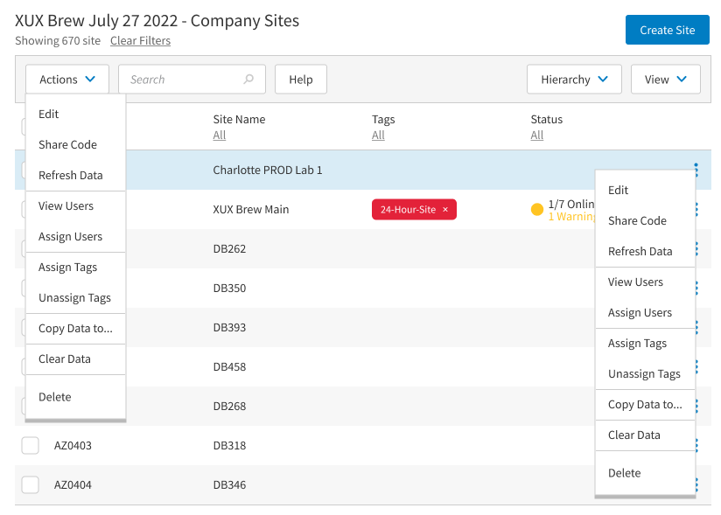
Task: Click the AZ0404 site ID
Action: coord(73,484)
